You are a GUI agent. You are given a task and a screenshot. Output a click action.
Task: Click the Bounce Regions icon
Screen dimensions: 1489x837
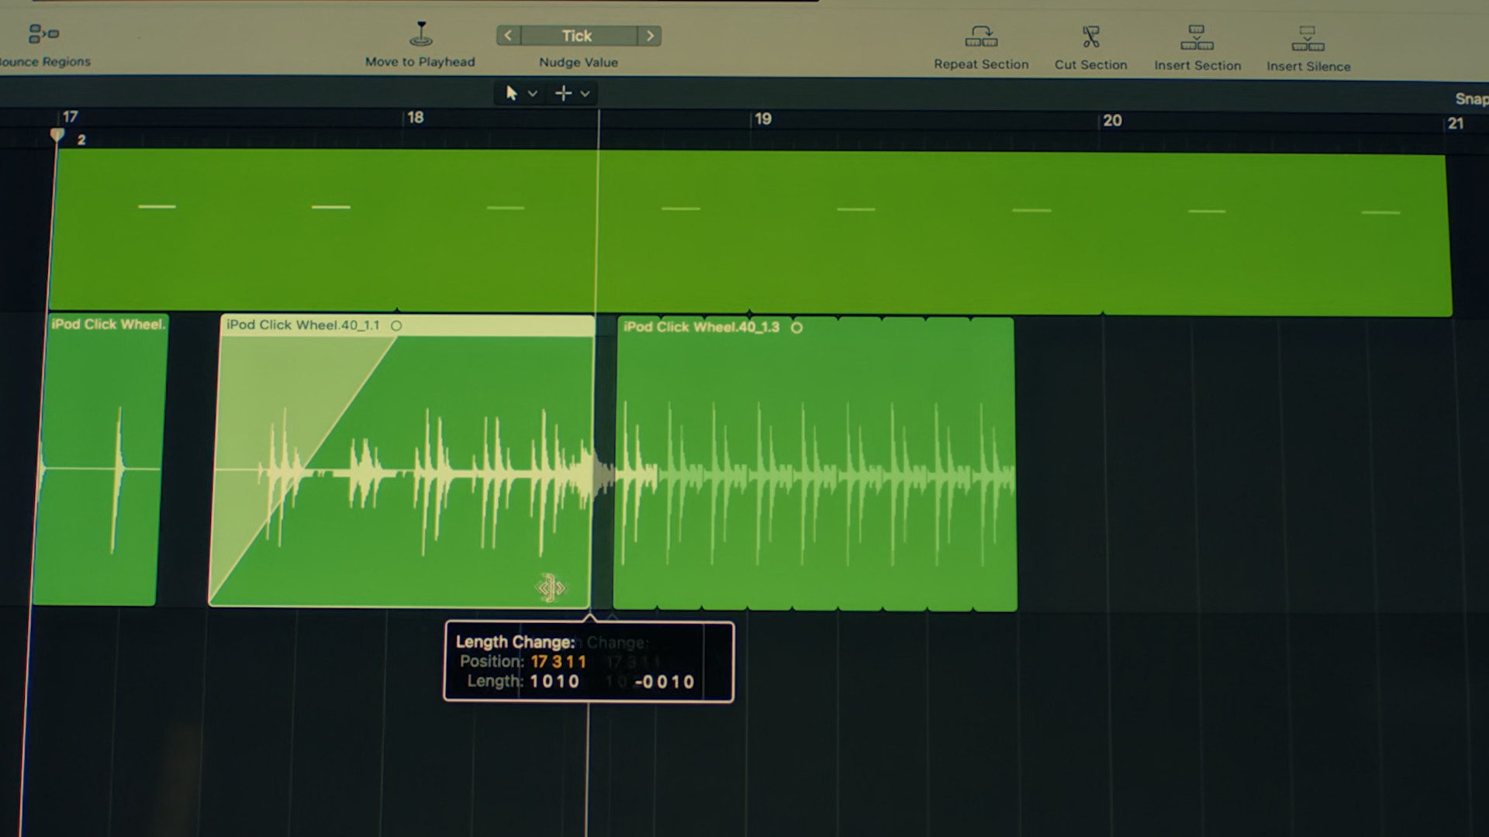(43, 33)
